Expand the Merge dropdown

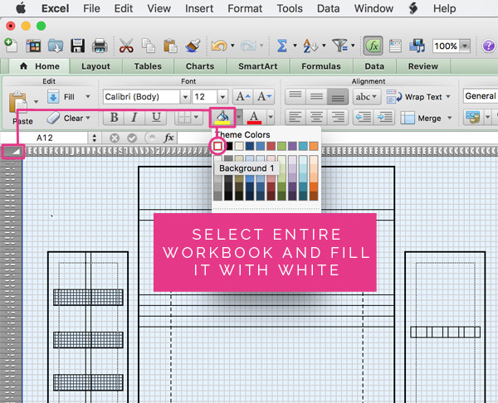coord(449,118)
